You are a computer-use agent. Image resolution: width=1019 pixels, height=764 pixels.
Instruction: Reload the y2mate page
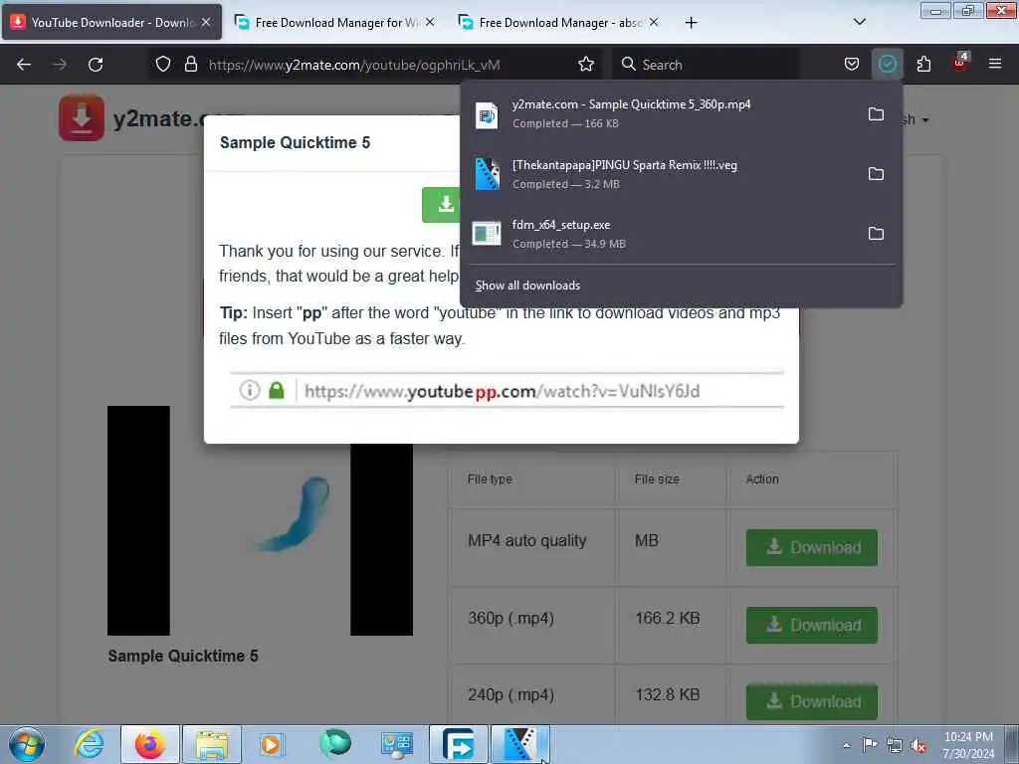click(96, 65)
